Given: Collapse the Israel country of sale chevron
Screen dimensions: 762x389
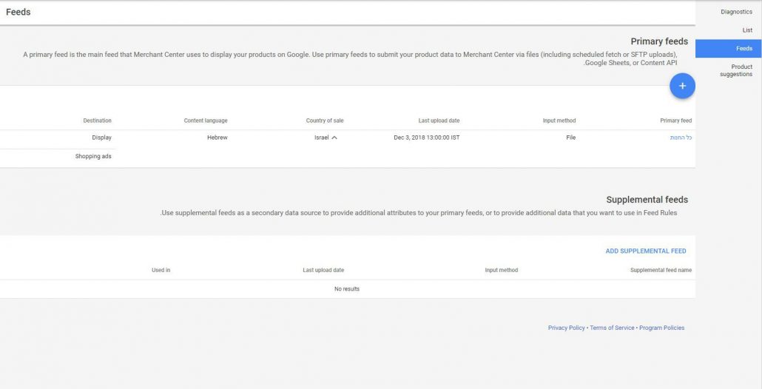Looking at the screenshot, I should (x=334, y=138).
